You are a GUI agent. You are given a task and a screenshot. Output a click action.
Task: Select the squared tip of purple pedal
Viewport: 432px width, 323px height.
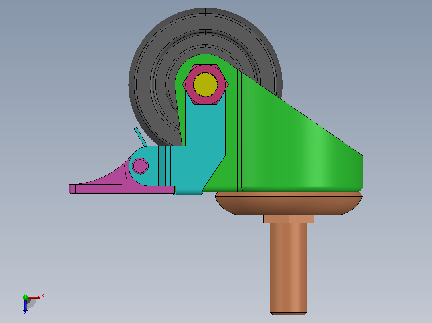point(72,189)
